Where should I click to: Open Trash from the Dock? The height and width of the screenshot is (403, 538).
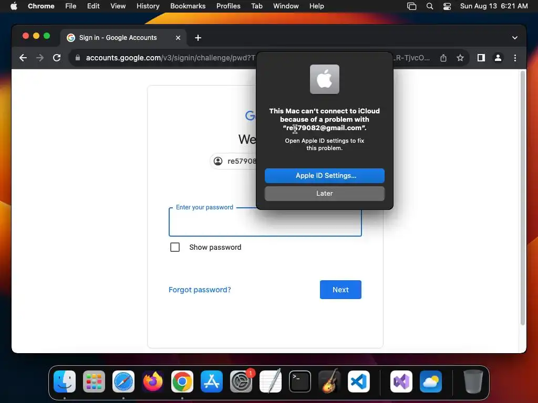tap(473, 381)
